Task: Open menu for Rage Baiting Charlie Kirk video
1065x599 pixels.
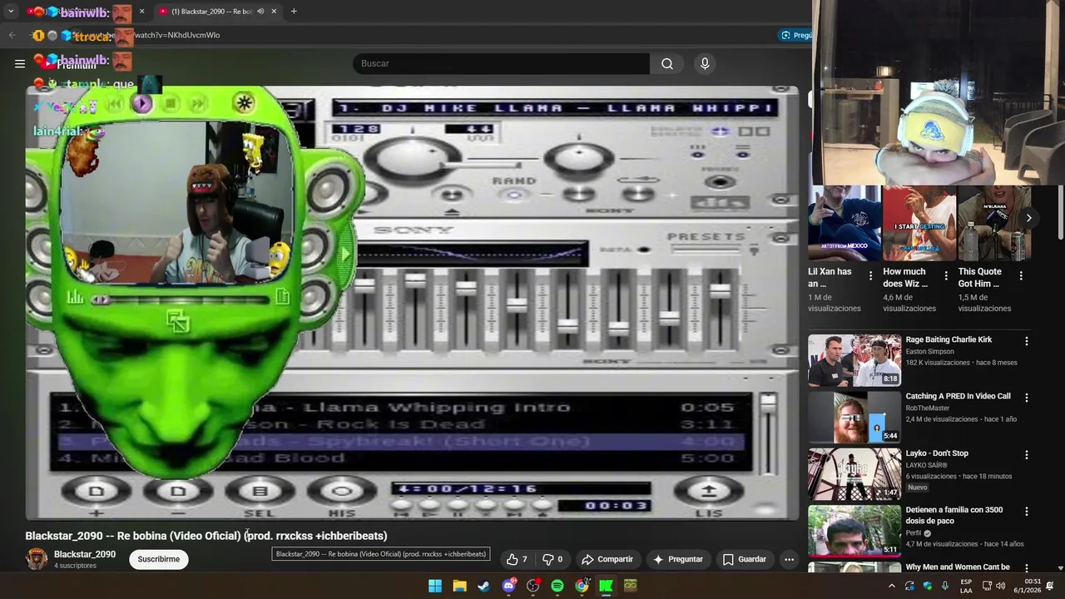Action: [1026, 341]
